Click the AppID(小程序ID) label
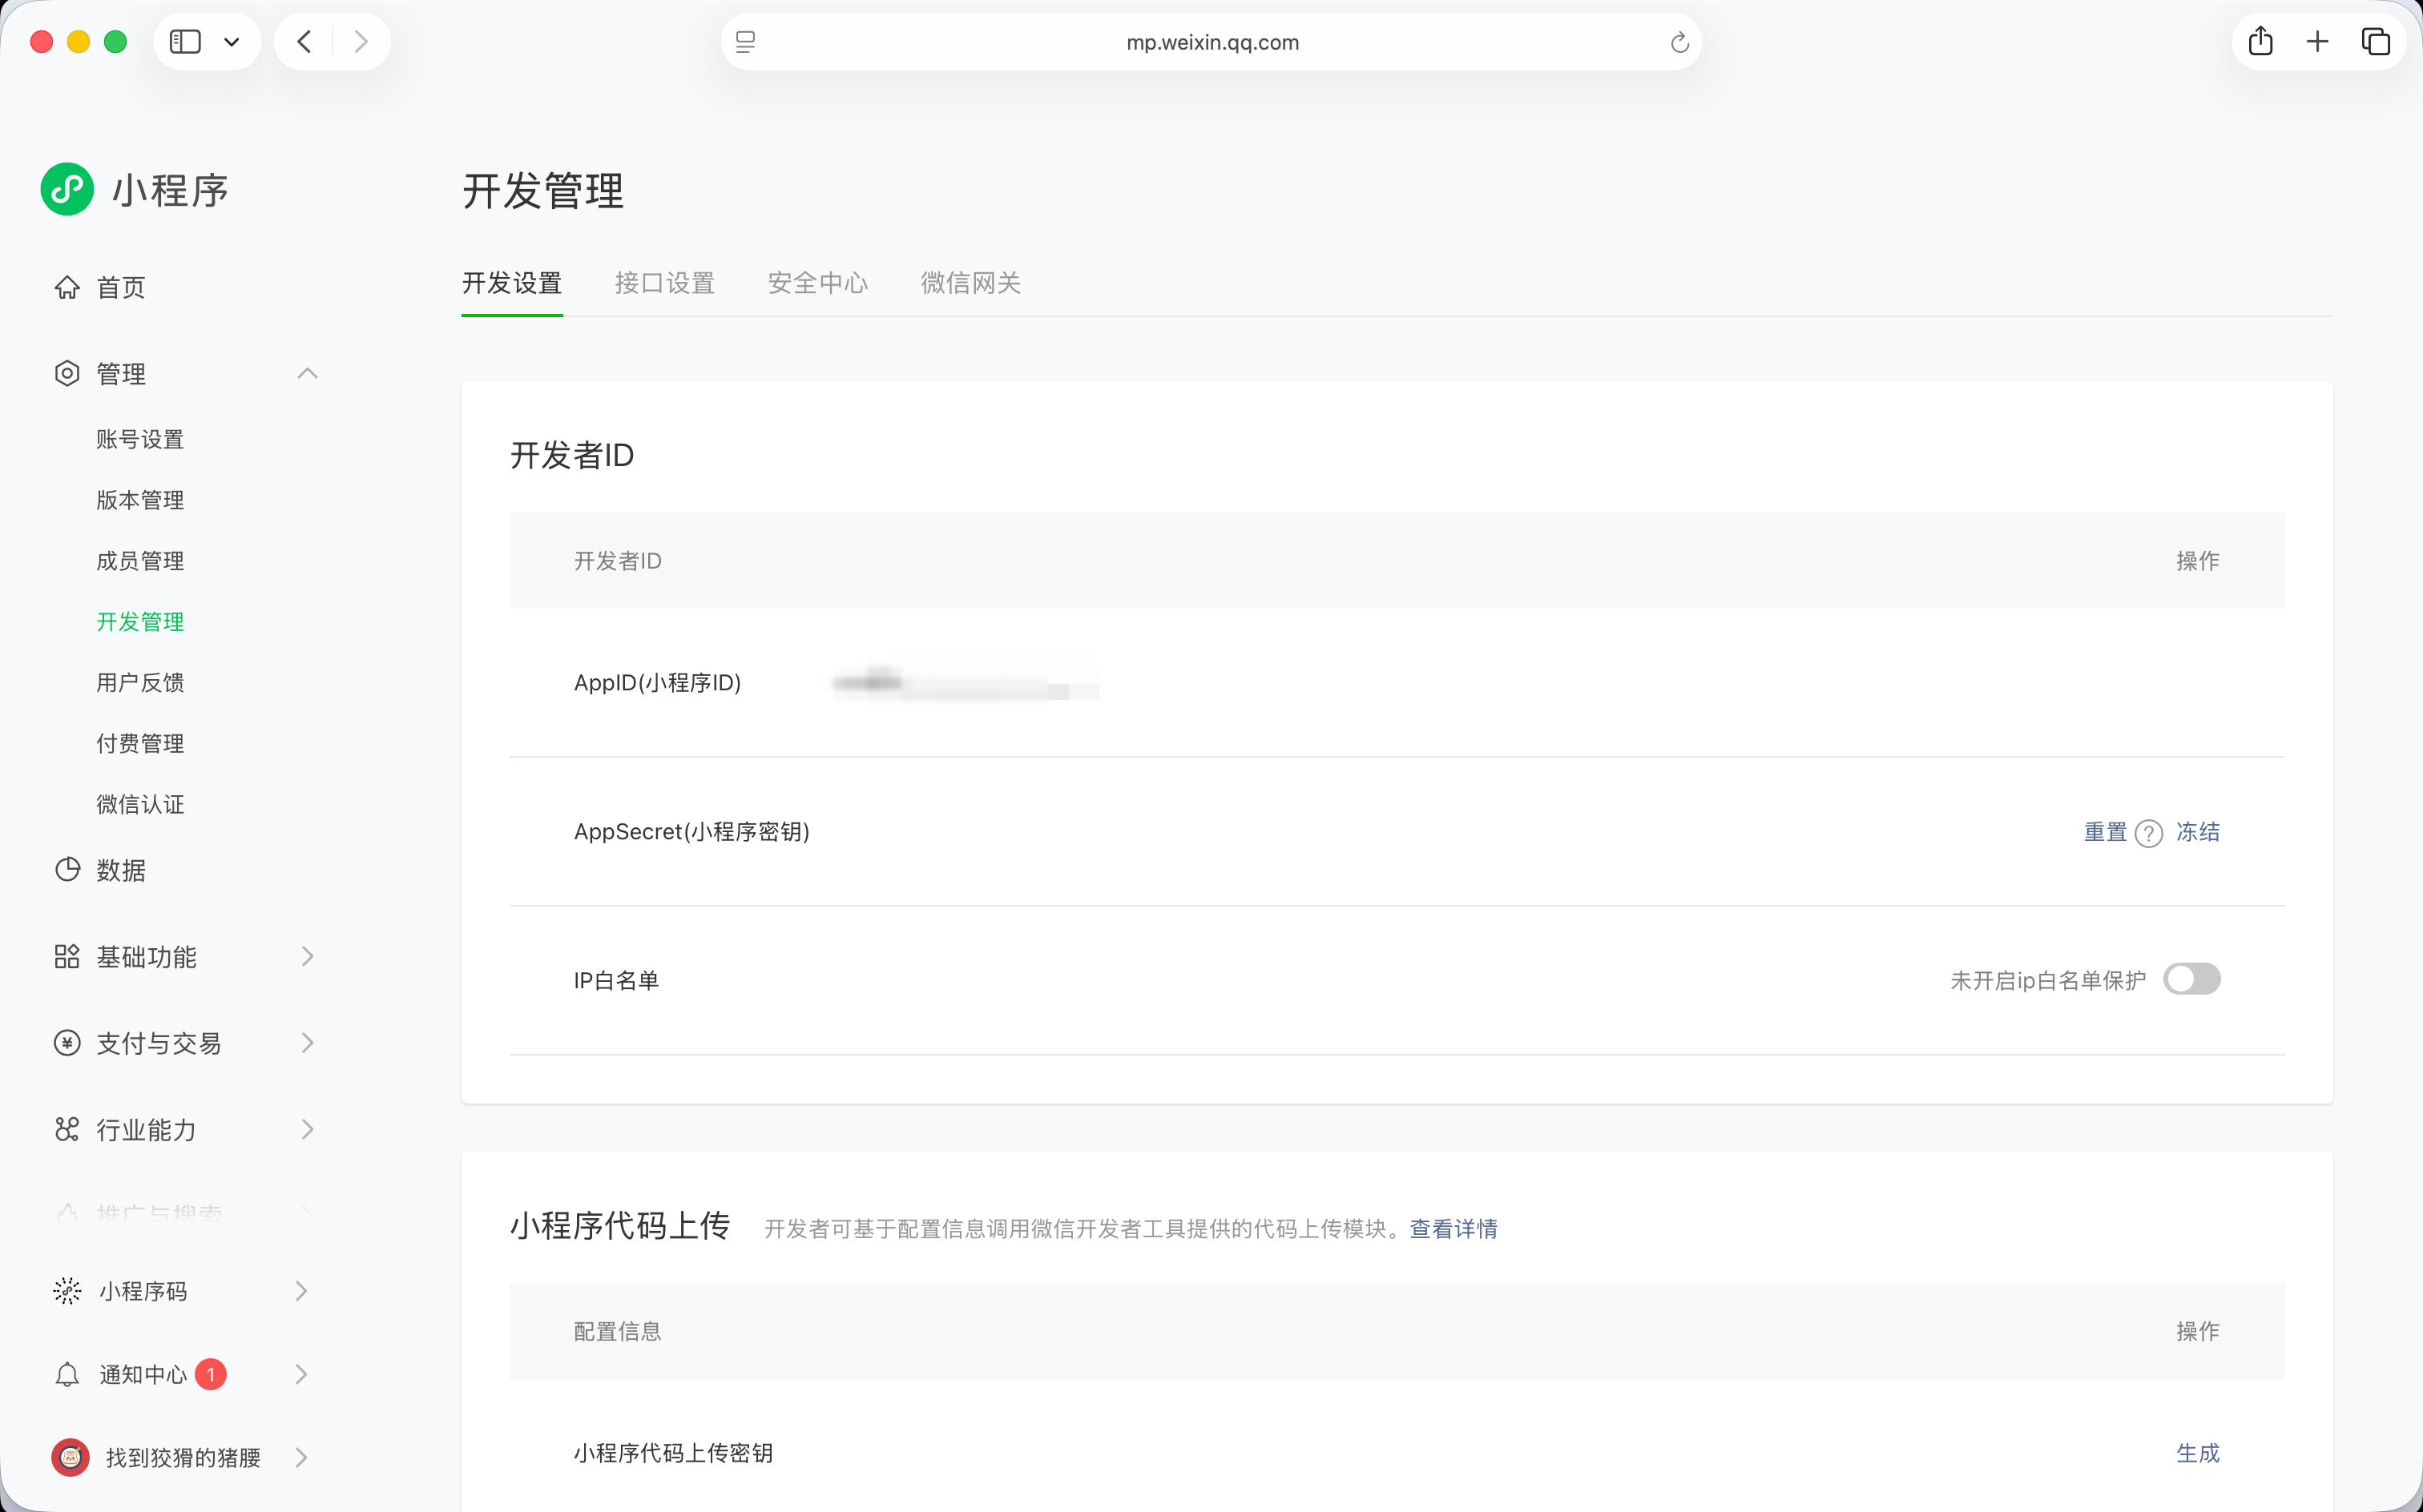2423x1512 pixels. 657,683
